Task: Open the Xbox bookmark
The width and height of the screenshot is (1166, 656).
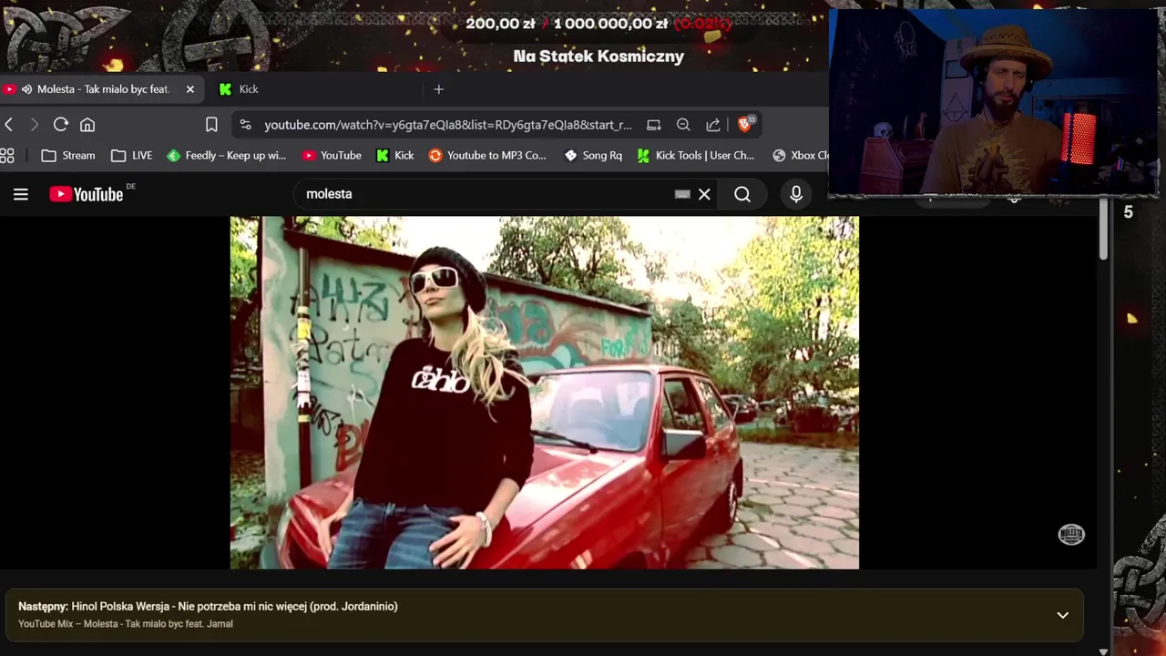Action: pos(801,156)
